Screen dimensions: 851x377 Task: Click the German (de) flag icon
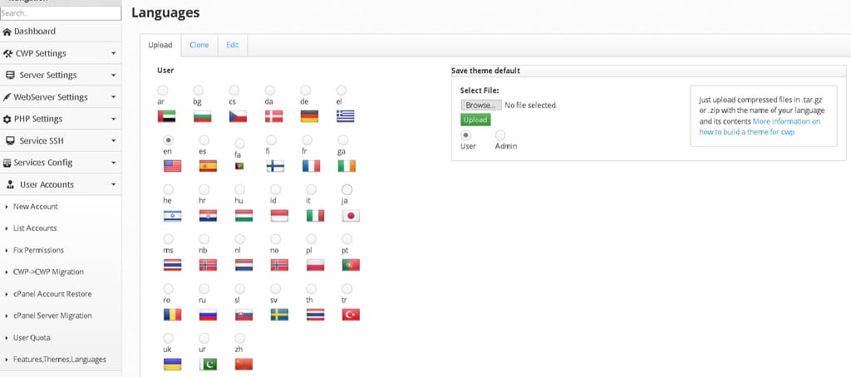309,116
